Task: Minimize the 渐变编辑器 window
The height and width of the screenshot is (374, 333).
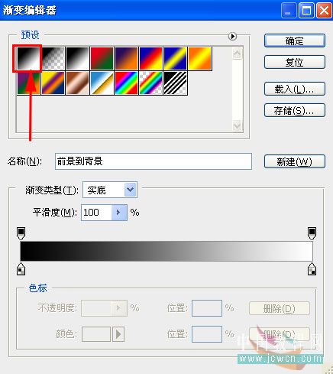Action: click(289, 11)
